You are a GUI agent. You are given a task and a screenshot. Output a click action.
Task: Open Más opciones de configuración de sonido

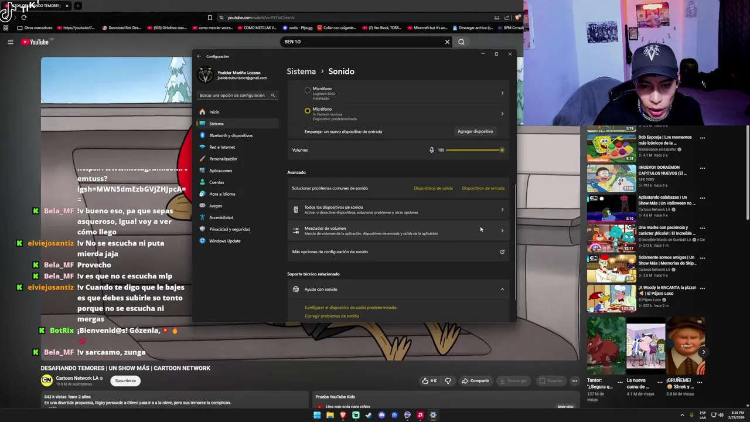tap(398, 251)
